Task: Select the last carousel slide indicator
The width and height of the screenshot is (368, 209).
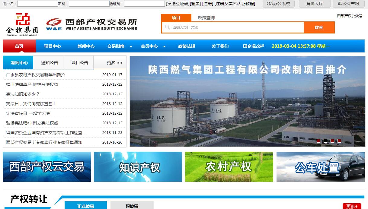Action: coord(339,141)
